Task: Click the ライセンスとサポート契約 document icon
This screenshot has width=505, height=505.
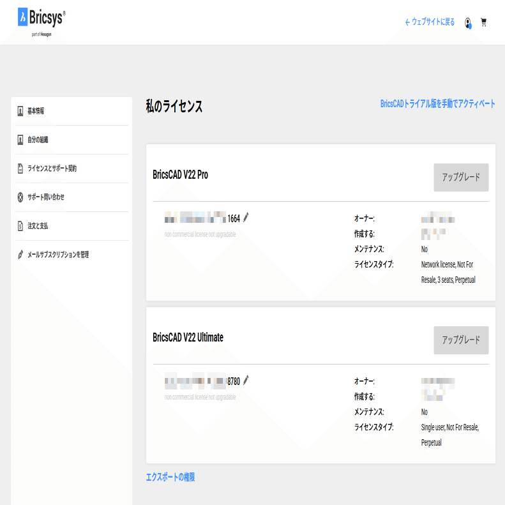Action: [x=20, y=169]
